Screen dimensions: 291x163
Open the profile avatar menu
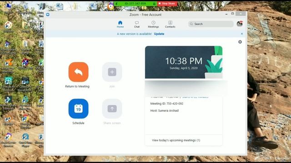coord(240,24)
